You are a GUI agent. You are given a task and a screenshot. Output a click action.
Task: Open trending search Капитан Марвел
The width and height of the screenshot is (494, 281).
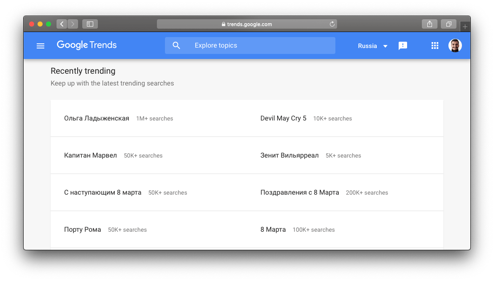pos(90,155)
